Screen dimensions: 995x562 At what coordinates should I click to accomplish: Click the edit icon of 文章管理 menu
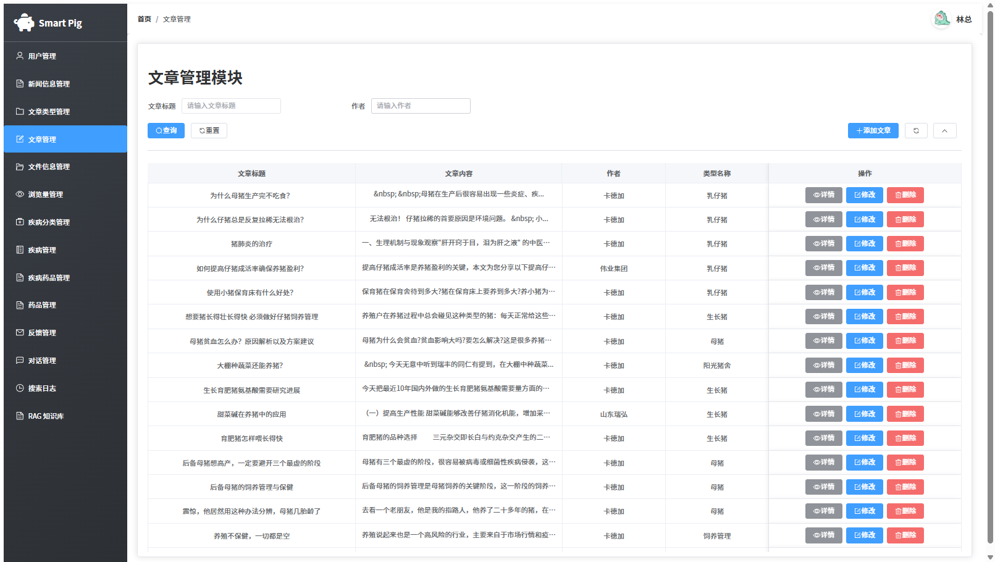(20, 139)
